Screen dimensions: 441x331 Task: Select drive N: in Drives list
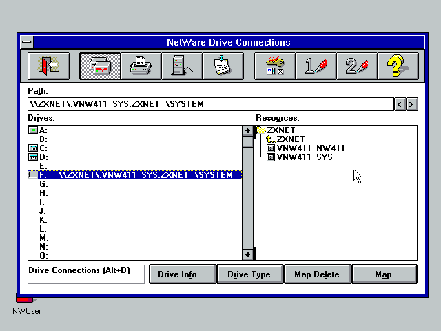pos(135,247)
